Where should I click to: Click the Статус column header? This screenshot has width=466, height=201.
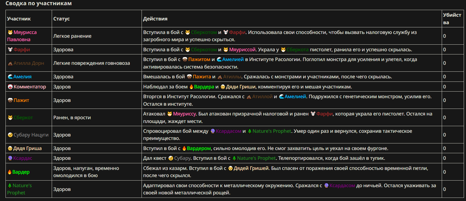click(62, 19)
